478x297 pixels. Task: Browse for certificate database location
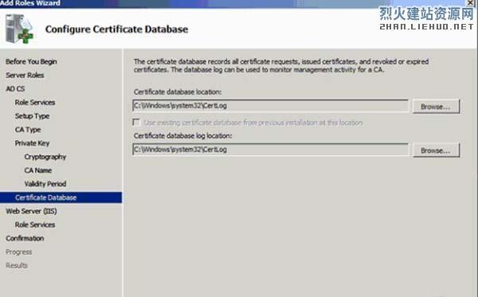coord(436,107)
